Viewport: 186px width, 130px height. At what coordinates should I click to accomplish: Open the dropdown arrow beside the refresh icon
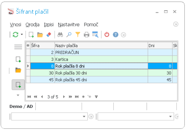point(22,34)
